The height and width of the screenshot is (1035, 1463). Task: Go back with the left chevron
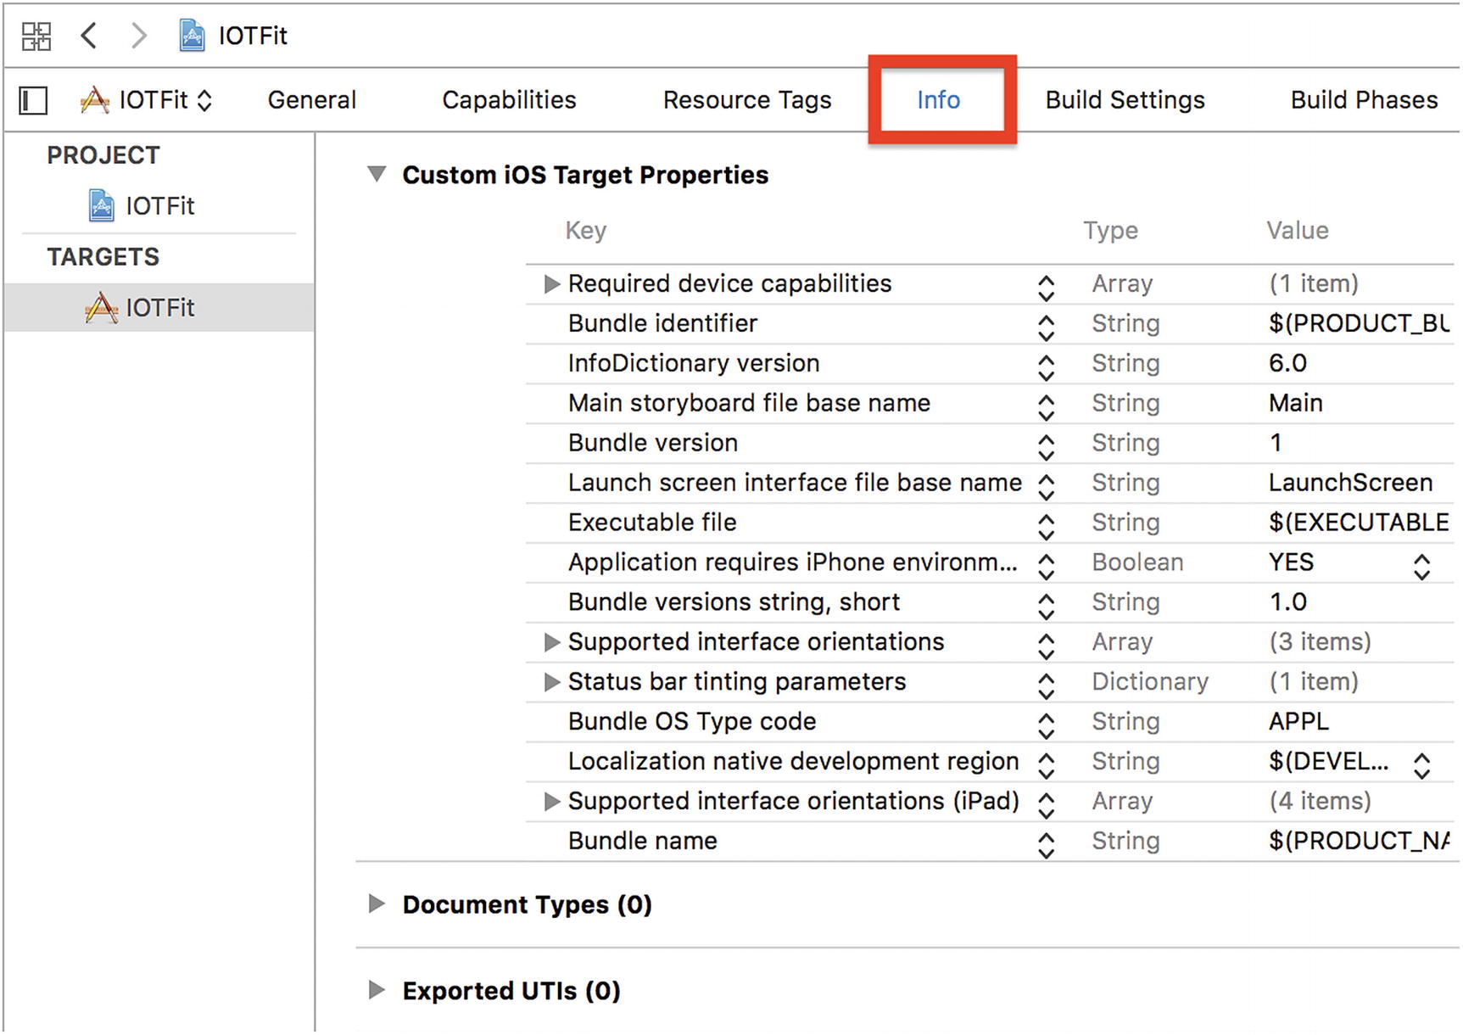[x=89, y=36]
